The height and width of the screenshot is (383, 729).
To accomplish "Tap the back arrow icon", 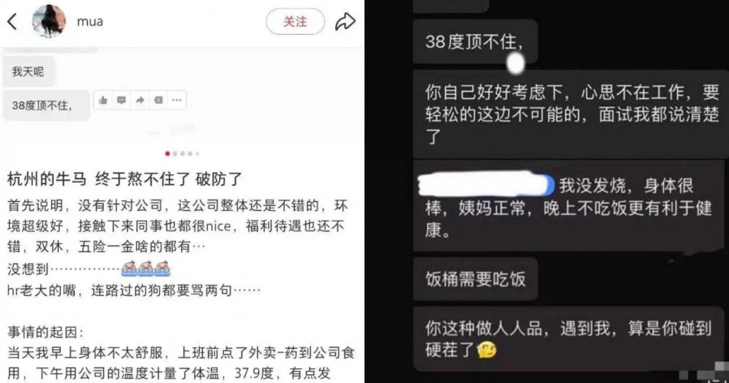I will [x=12, y=21].
